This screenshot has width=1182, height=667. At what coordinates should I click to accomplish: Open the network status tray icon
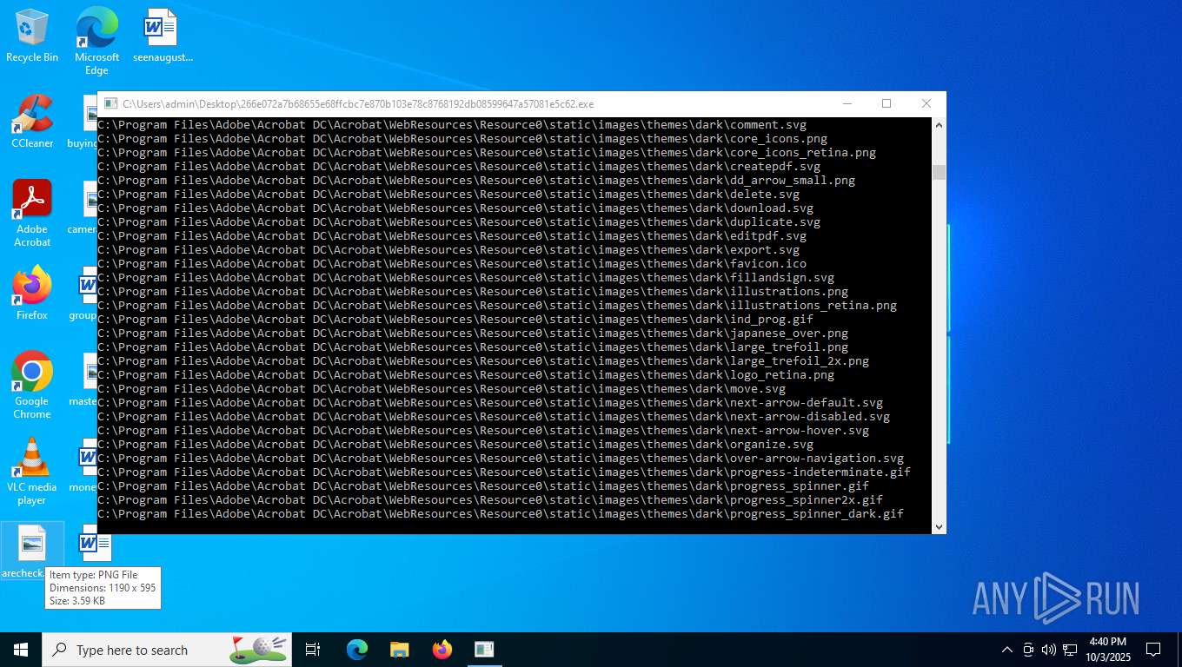(x=1070, y=650)
